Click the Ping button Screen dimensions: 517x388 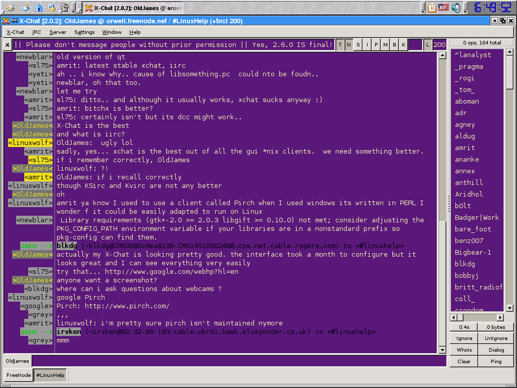click(496, 361)
